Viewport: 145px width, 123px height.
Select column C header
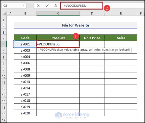tap(58, 13)
